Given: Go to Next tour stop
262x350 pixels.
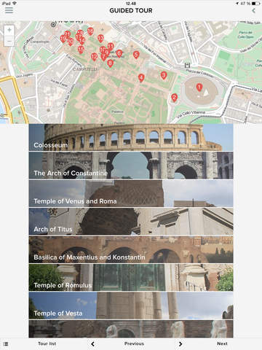Looking at the screenshot, I should coord(222,343).
